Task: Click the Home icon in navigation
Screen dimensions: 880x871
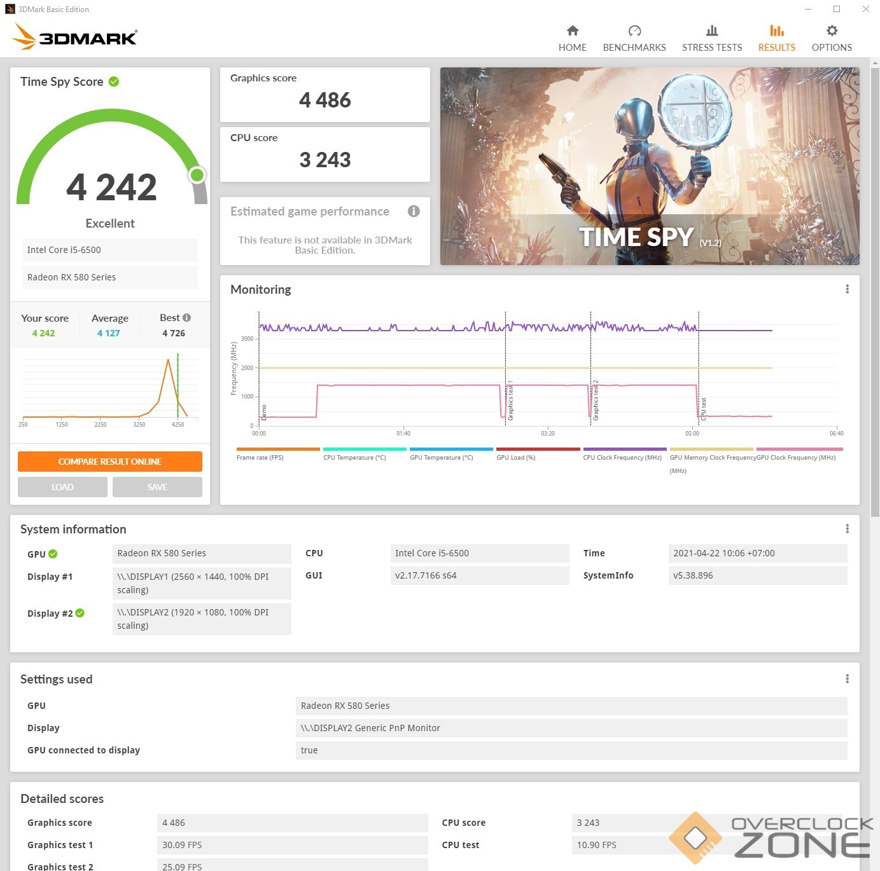Action: pyautogui.click(x=572, y=31)
